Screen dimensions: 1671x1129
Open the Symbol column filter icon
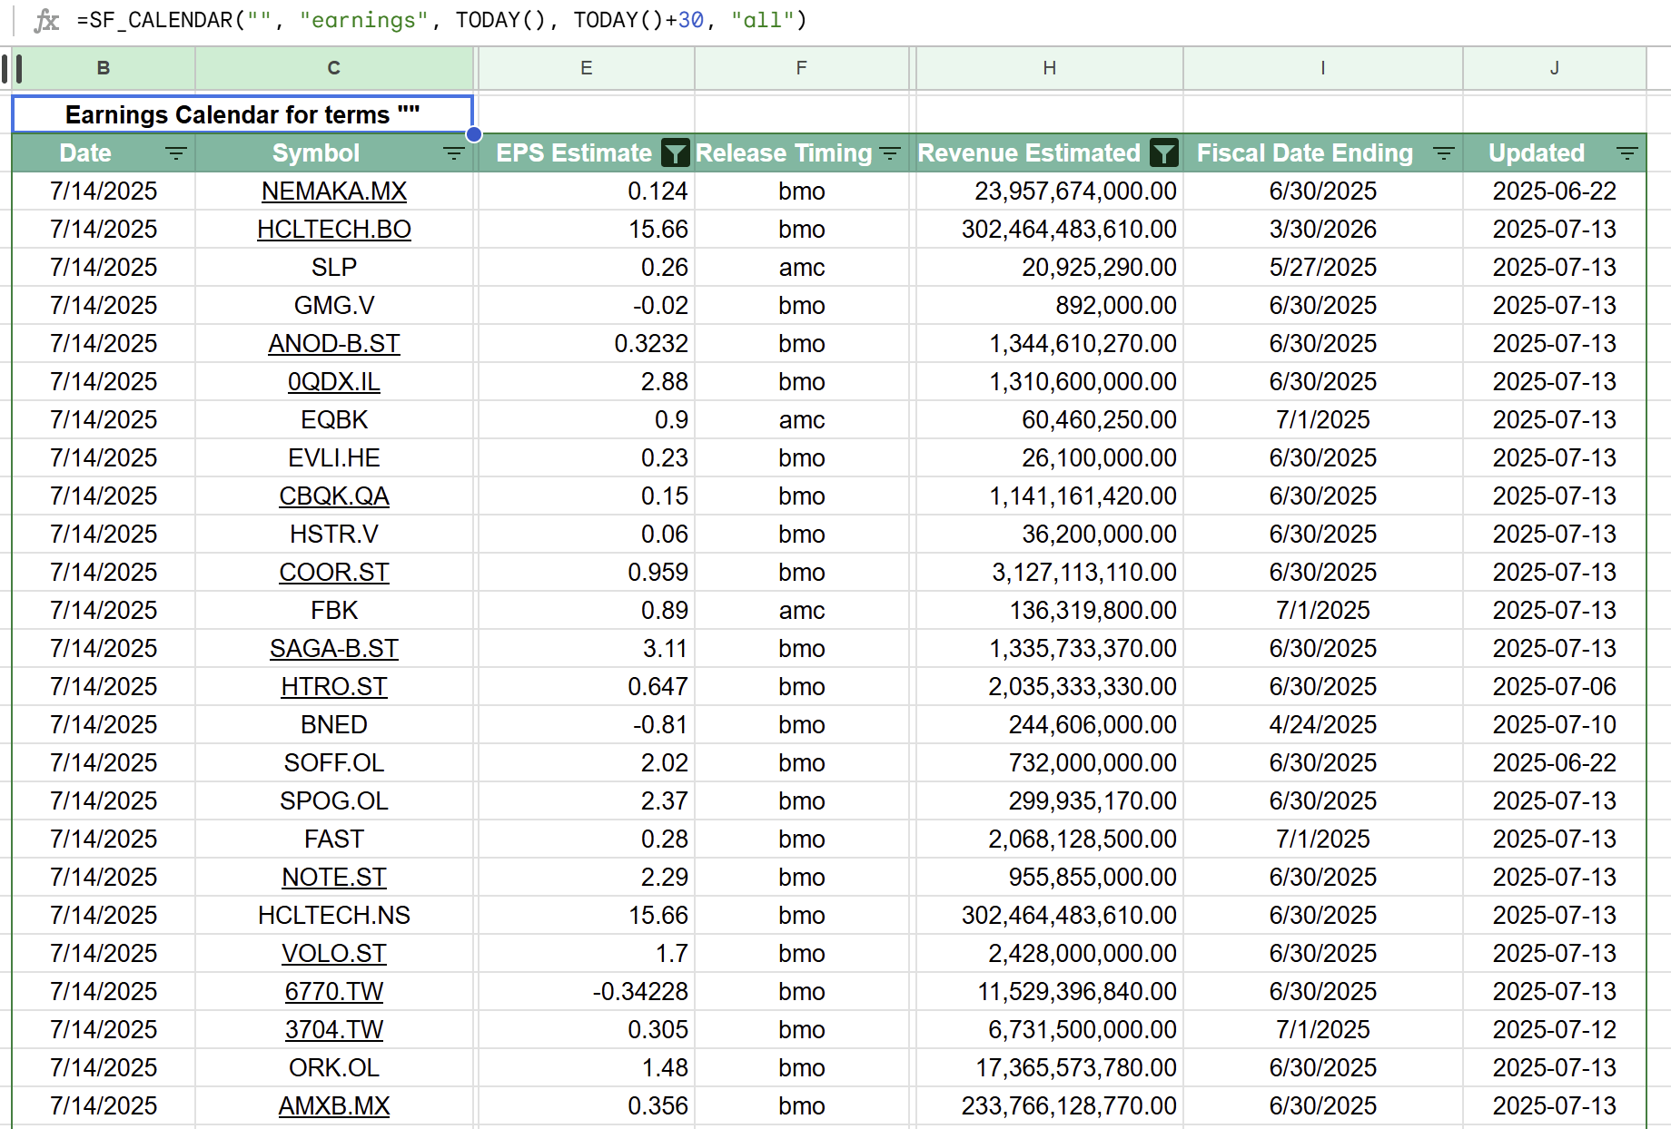click(x=454, y=153)
